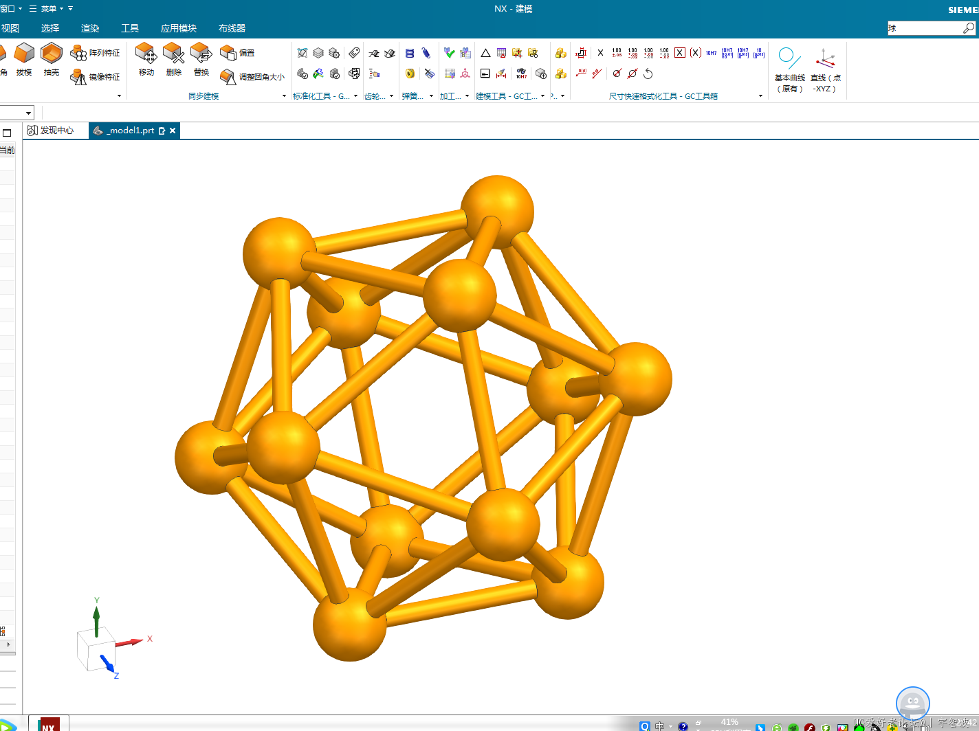Click the yellow stacked cubes top icon
Screen dimensions: 979x731
pyautogui.click(x=561, y=53)
